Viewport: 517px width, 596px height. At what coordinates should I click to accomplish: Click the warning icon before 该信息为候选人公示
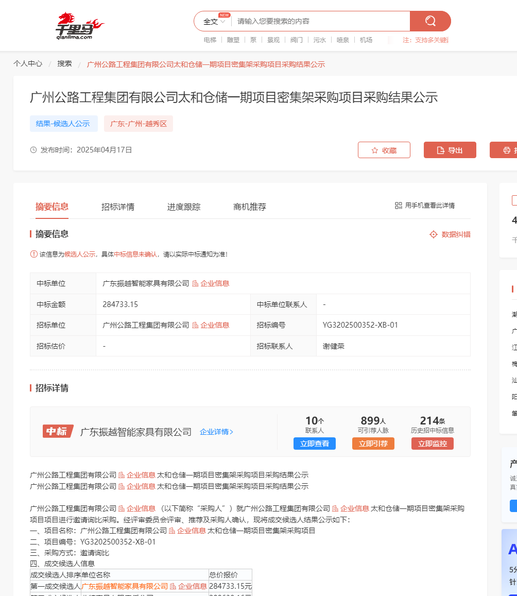[x=34, y=254]
